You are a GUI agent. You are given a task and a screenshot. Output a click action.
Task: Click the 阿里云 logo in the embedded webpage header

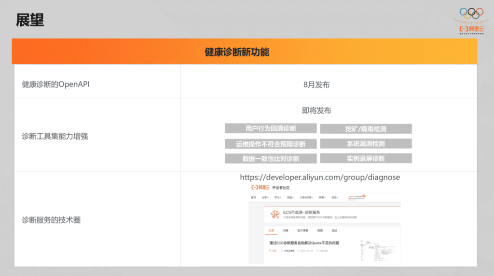[x=260, y=188]
